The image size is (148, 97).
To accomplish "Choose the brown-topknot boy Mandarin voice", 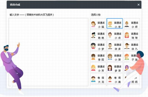I will [x=115, y=34].
